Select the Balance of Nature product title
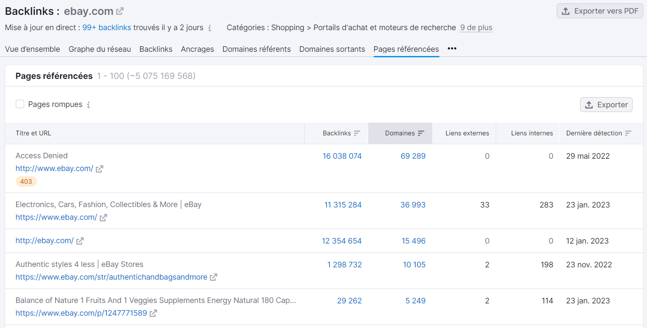647x328 pixels. pos(156,300)
